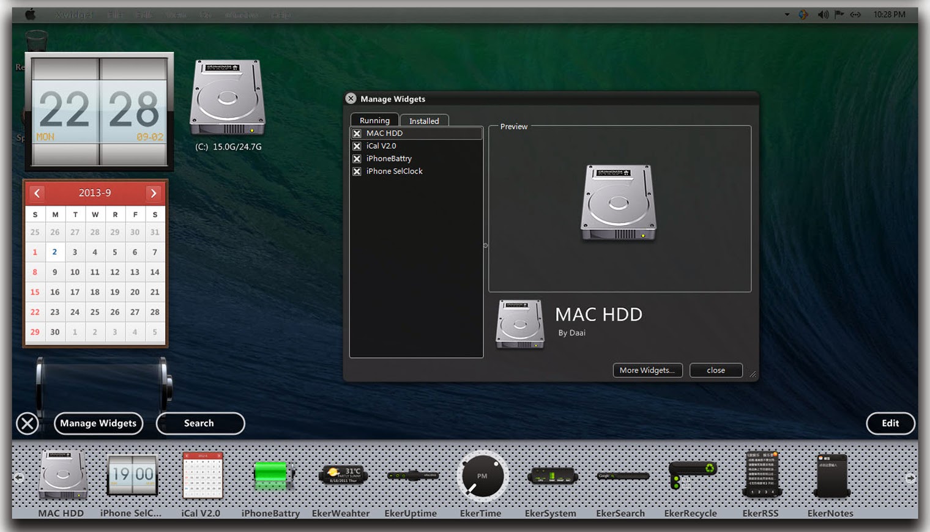This screenshot has width=930, height=532.
Task: Toggle the iCal V2.0 checkbox
Action: click(357, 146)
